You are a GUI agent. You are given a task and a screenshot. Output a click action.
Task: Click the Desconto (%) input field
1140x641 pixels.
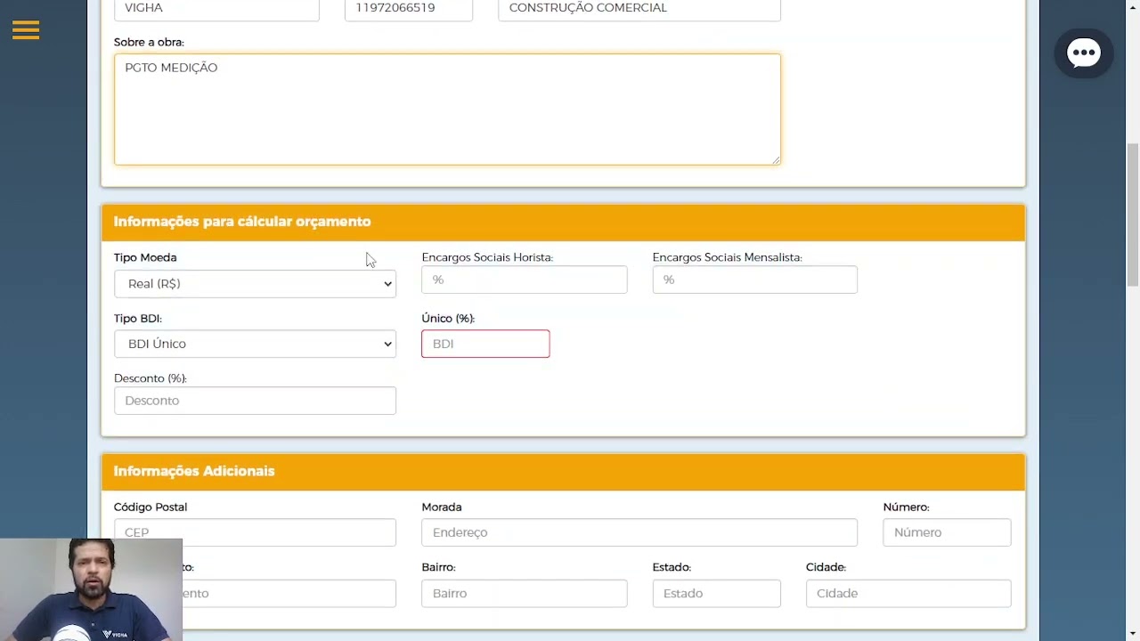[255, 401]
